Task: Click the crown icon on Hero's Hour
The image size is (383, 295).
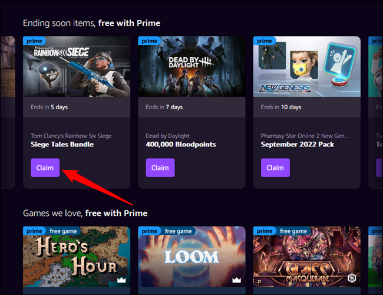Action: click(x=121, y=280)
